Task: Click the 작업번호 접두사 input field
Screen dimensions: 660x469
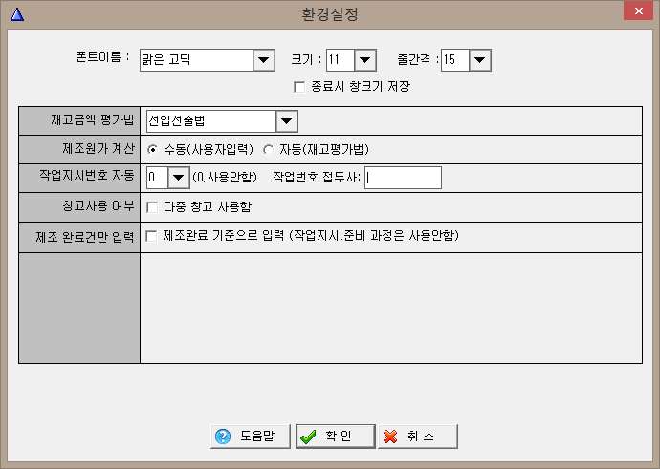Action: (x=403, y=178)
